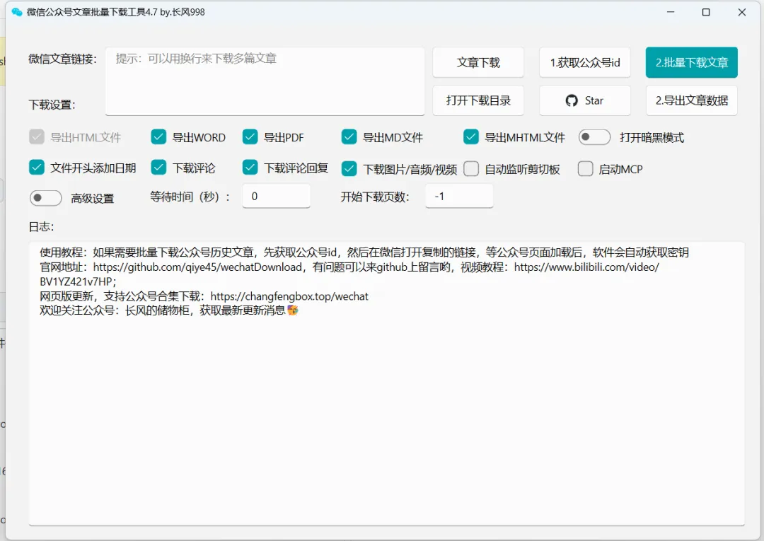Uncheck the 导出PDF checkbox
764x541 pixels.
click(x=250, y=136)
